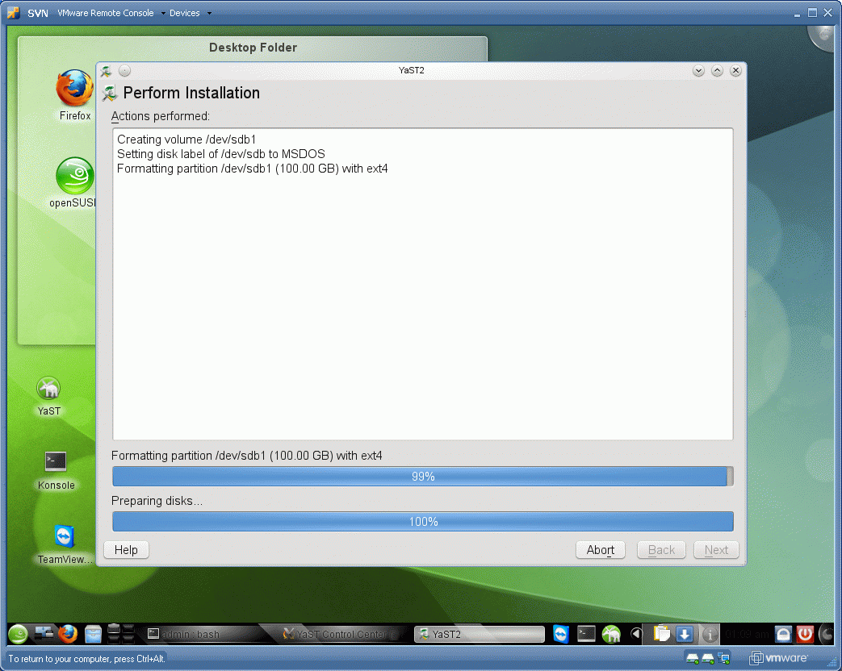Click the terminal icon in the system tray
The height and width of the screenshot is (671, 842).
point(586,635)
